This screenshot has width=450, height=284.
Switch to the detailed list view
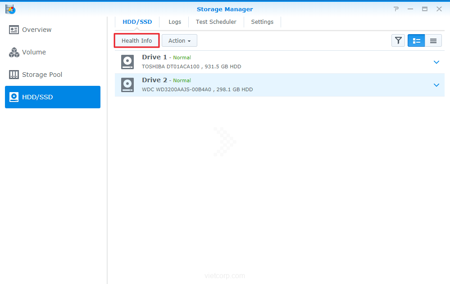(417, 41)
